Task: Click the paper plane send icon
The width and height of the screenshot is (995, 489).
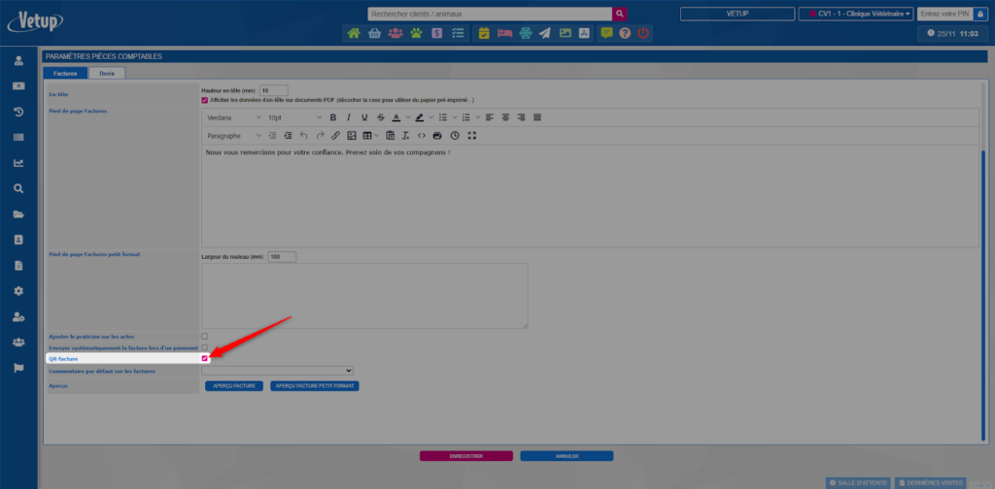Action: click(x=544, y=33)
